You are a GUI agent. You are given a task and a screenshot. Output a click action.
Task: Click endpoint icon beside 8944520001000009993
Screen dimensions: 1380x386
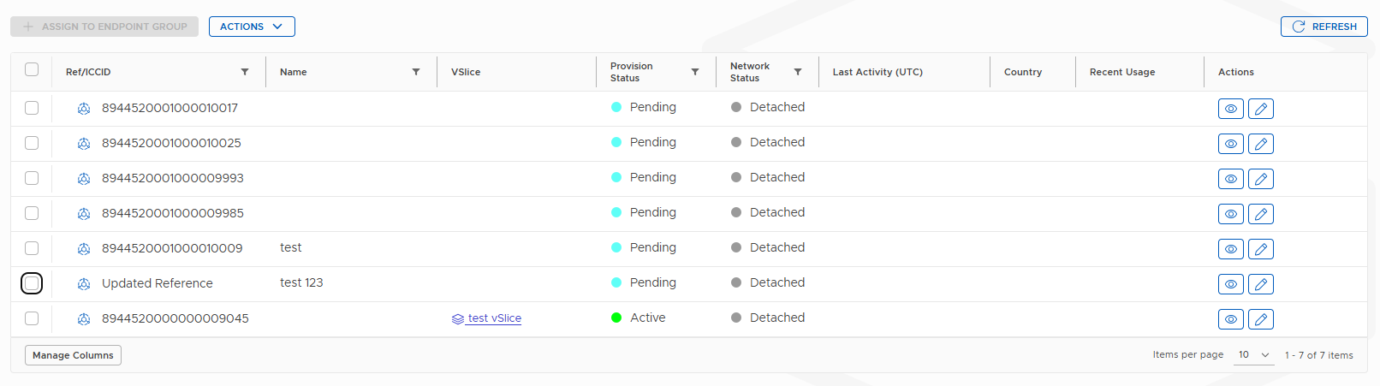coord(84,179)
